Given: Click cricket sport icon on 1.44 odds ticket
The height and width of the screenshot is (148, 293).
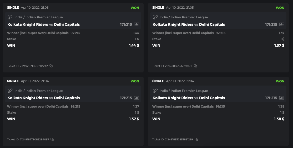Looking at the screenshot, I should point(10,17).
